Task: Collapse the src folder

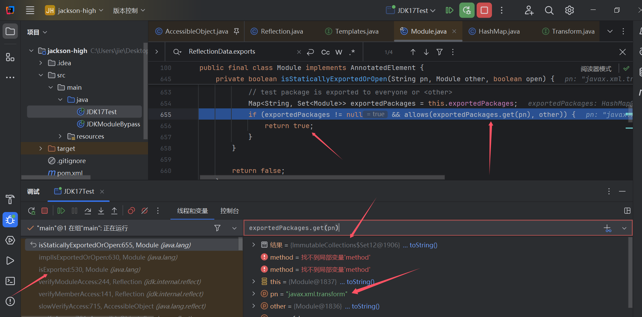Action: pos(41,75)
